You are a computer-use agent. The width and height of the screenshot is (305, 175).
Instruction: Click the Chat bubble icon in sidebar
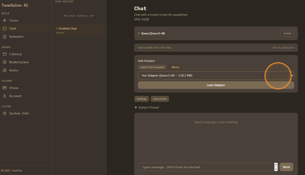(x=5, y=29)
